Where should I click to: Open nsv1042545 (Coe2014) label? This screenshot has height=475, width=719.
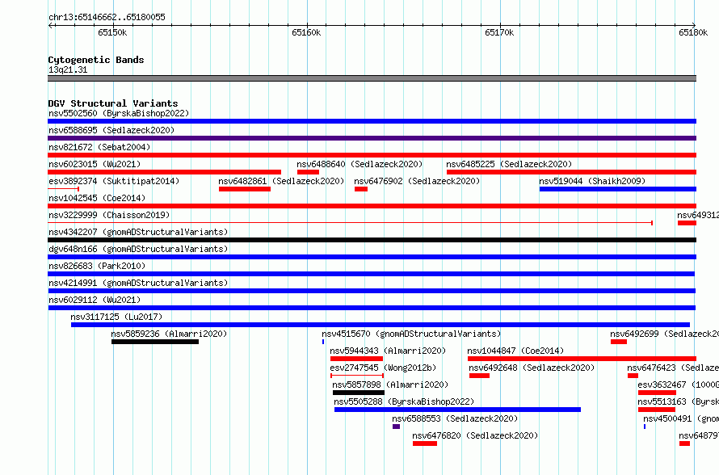pyautogui.click(x=97, y=198)
